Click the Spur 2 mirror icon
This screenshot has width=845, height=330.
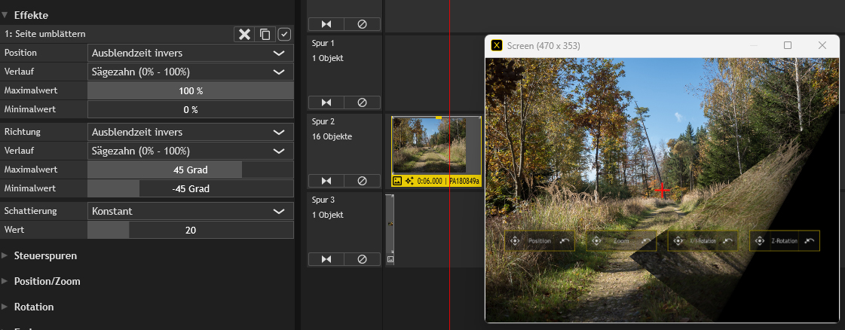point(326,181)
